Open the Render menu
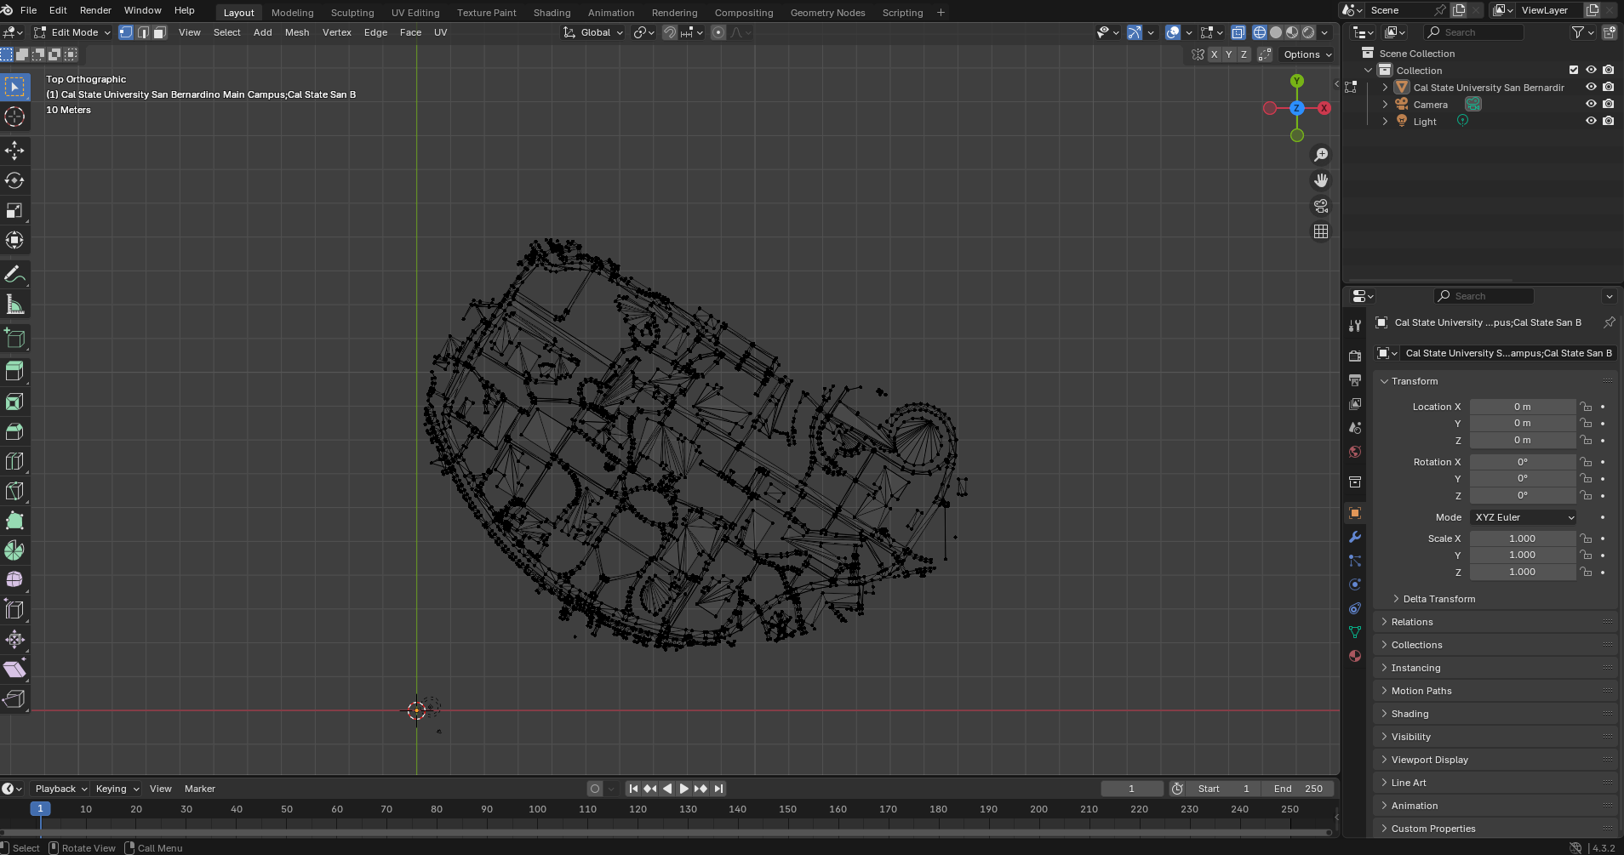Image resolution: width=1624 pixels, height=855 pixels. click(95, 10)
